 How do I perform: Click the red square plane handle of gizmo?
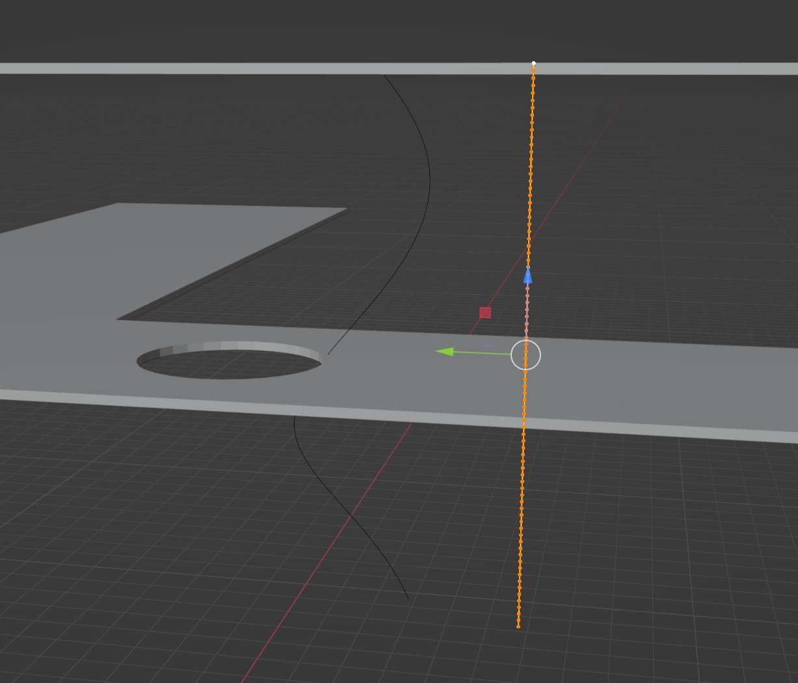click(485, 313)
